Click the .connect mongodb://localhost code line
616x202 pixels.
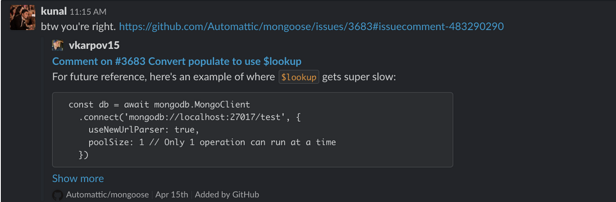click(190, 117)
